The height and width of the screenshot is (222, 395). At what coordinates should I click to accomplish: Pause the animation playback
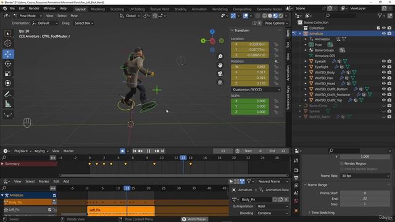pos(149,151)
